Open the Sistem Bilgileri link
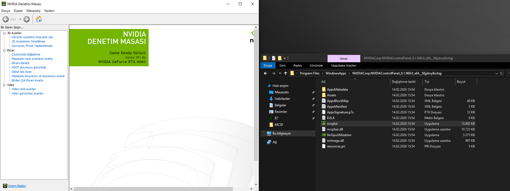 [x=17, y=186]
